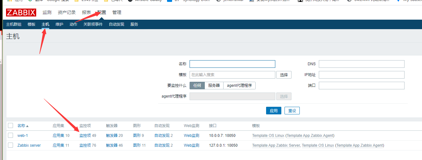Open 图形 link for web-1

(x=137, y=136)
